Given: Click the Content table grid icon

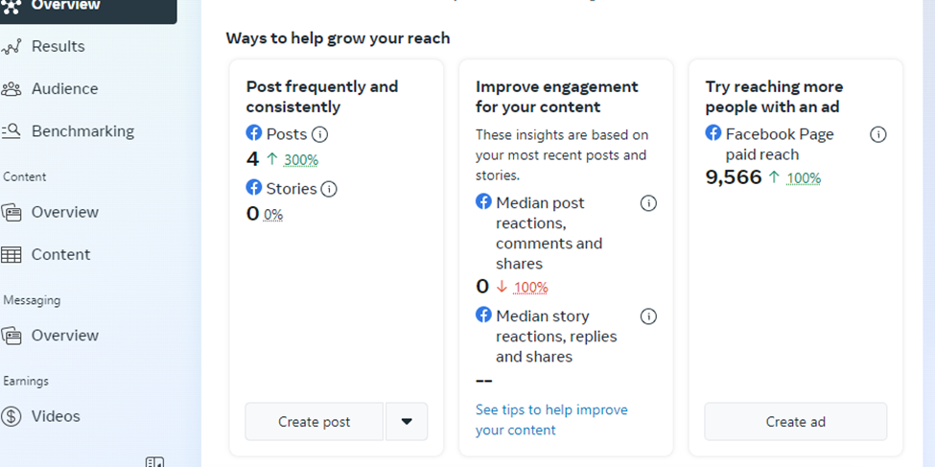Looking at the screenshot, I should click(12, 254).
